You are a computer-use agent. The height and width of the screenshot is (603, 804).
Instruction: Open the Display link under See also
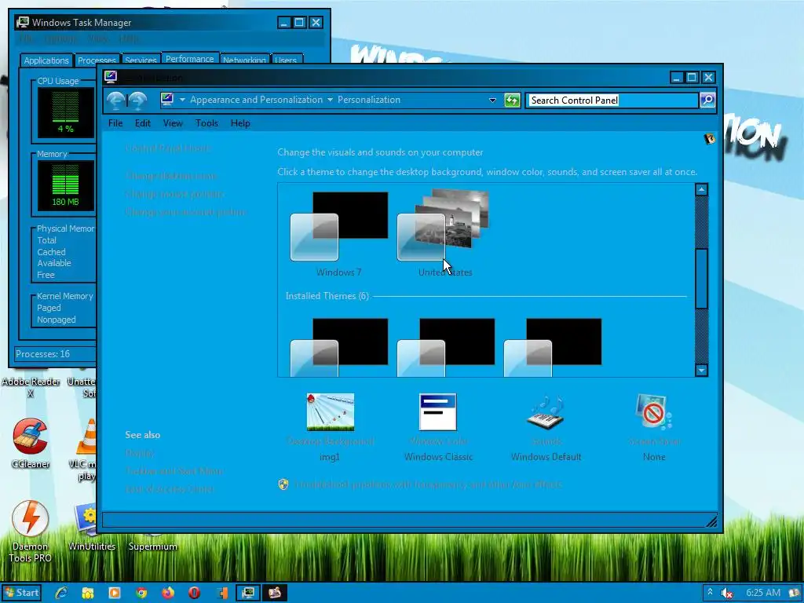click(140, 453)
